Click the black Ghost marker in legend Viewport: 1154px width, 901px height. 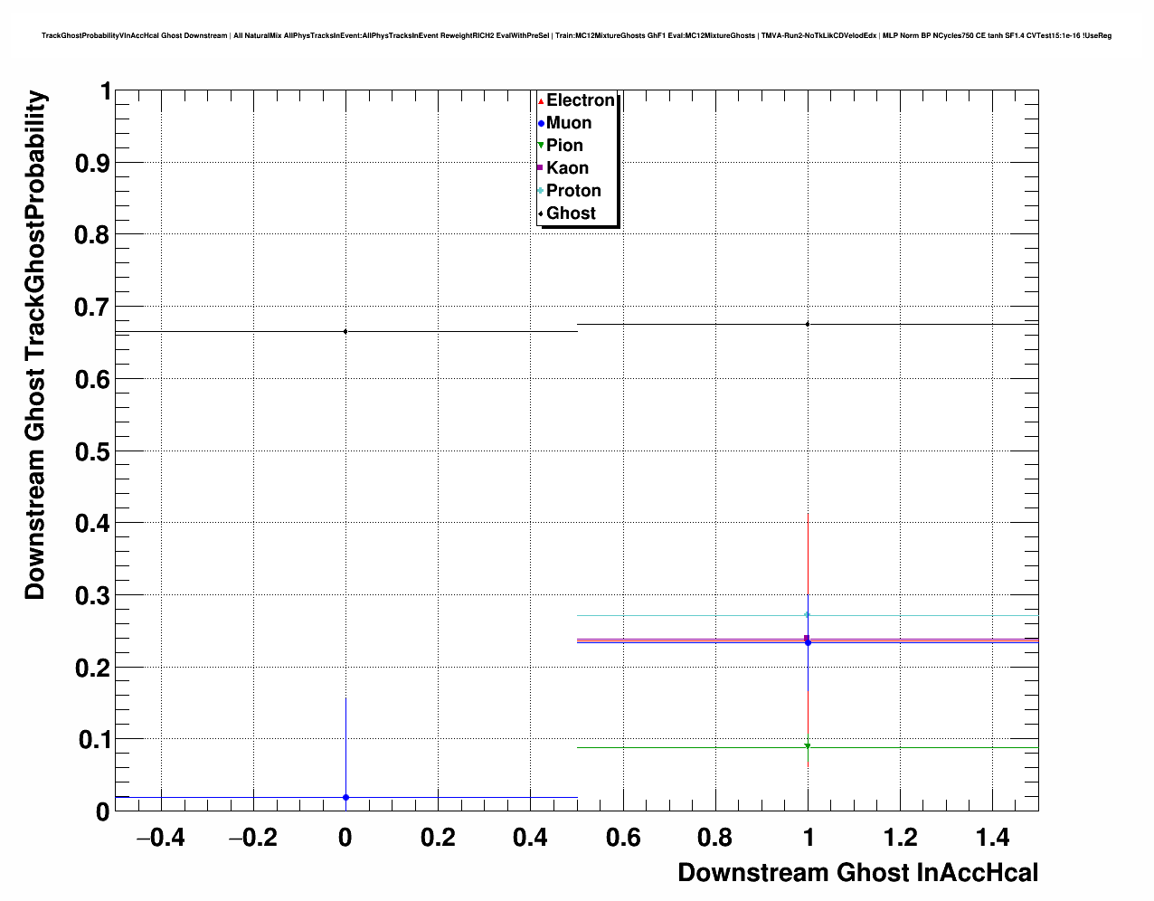[x=541, y=213]
